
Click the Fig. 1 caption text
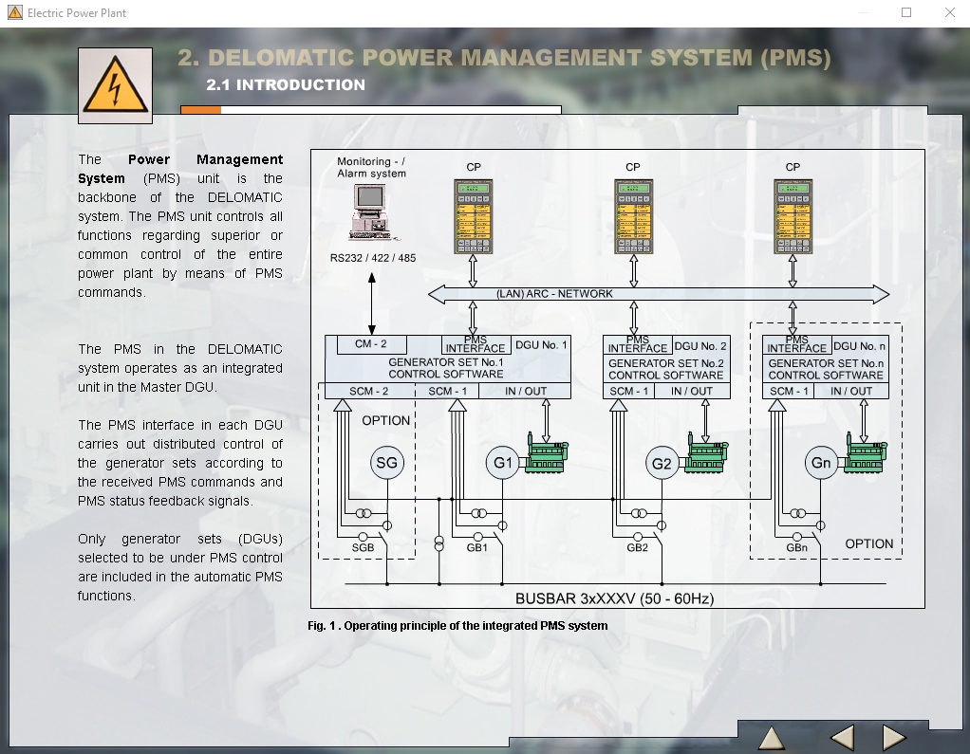point(457,625)
